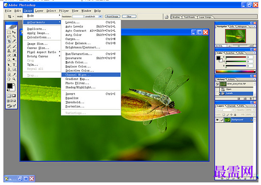Toggle Lock transparent pixels in Layers

coord(224,115)
